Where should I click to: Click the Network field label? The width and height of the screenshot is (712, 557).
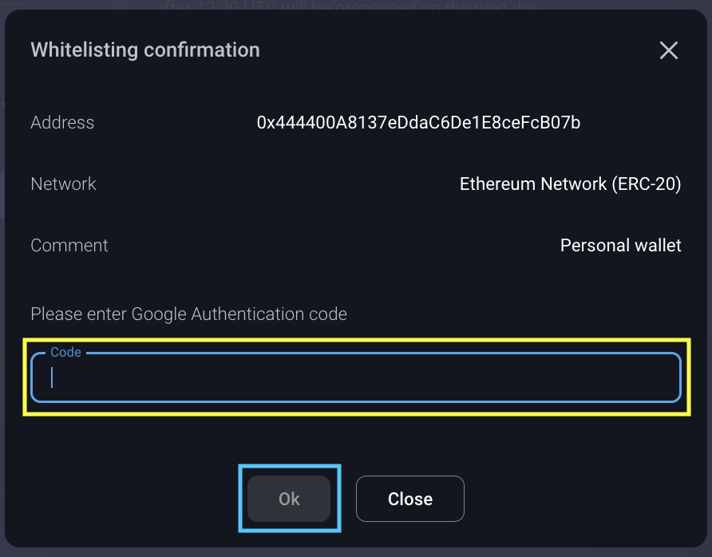tap(63, 184)
